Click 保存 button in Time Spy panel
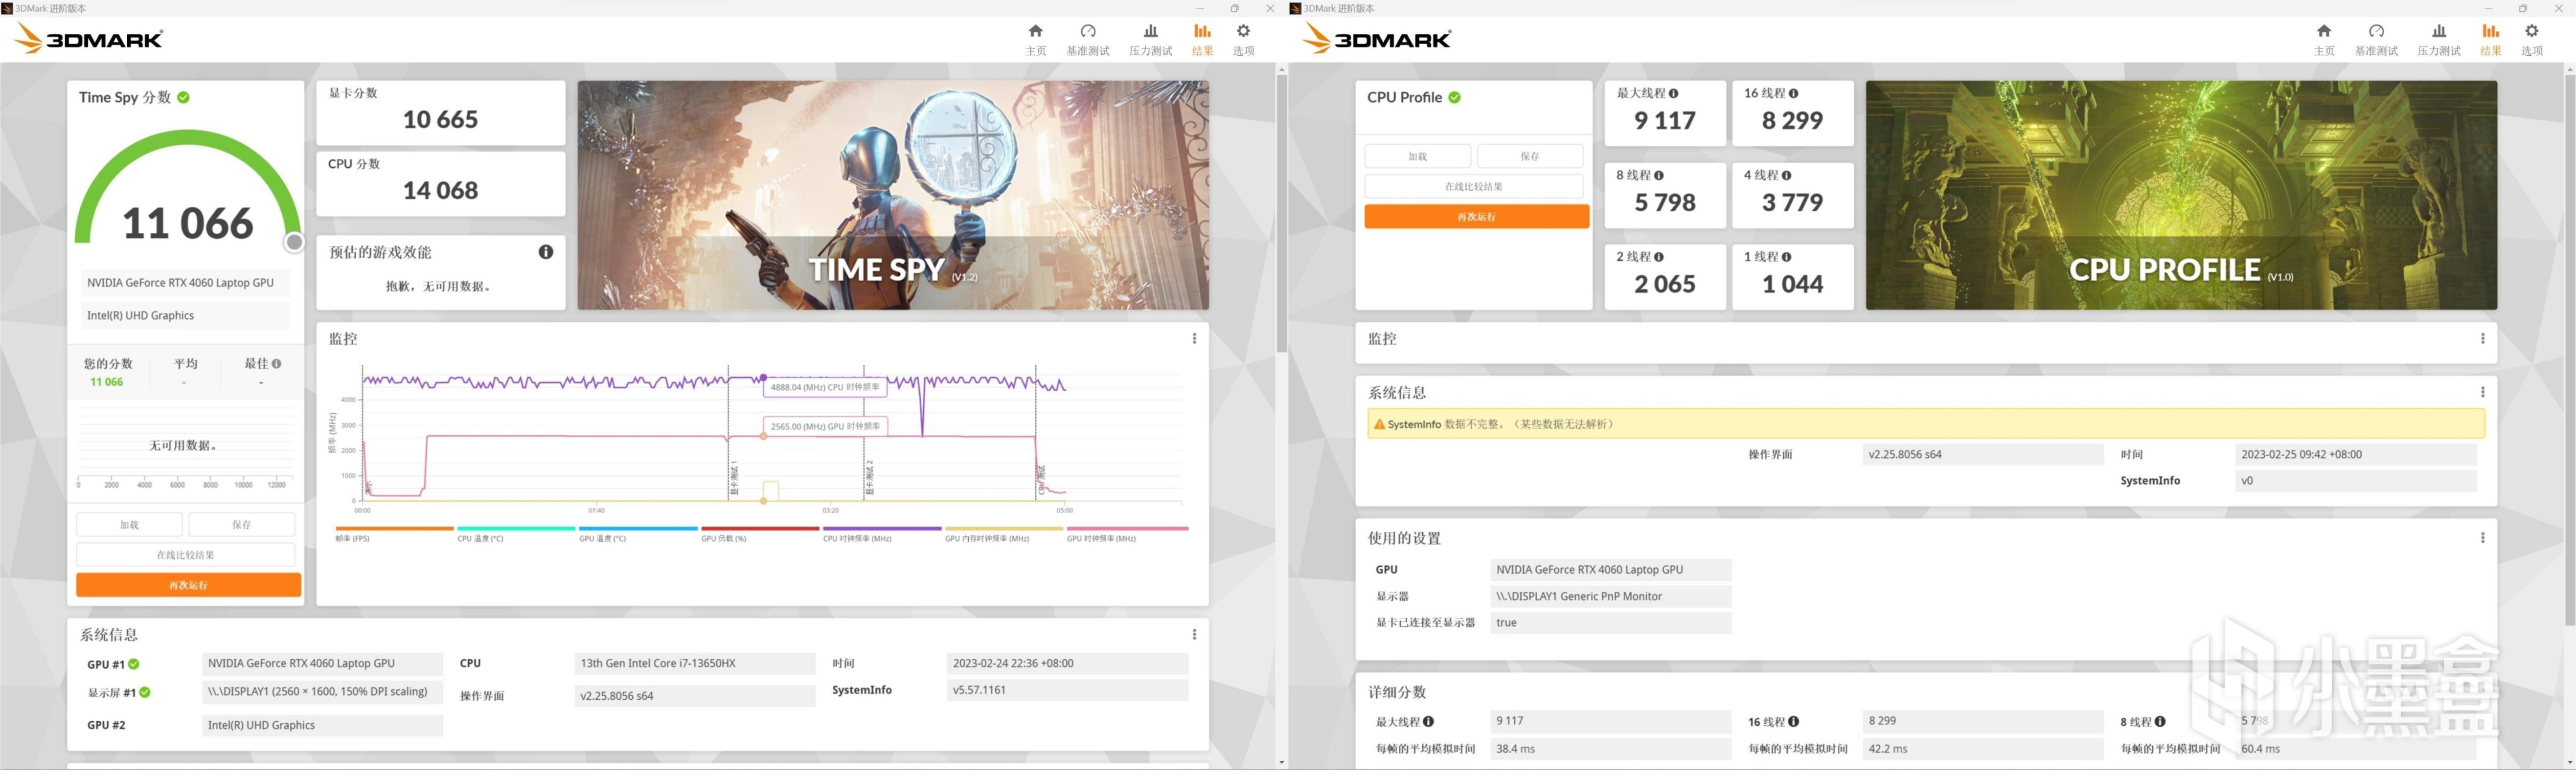The width and height of the screenshot is (2576, 778). click(x=241, y=525)
